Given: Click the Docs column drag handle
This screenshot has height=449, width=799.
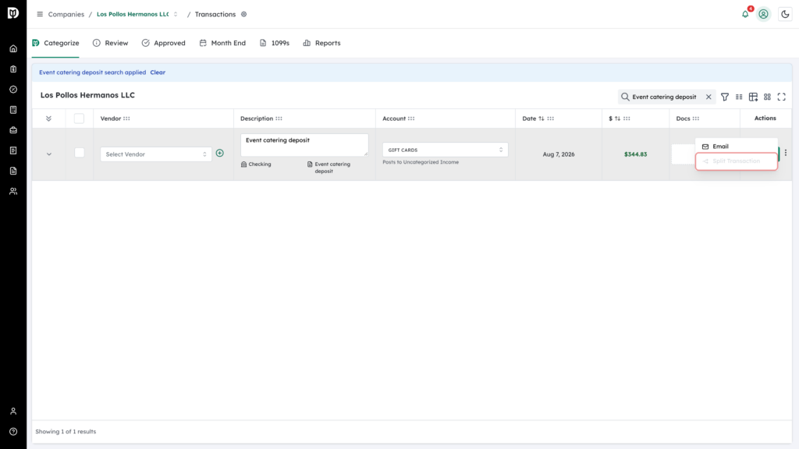Looking at the screenshot, I should 696,118.
